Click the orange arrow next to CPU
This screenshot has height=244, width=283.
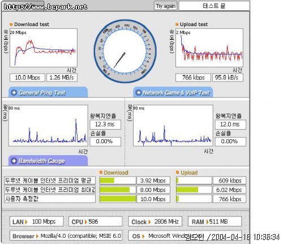[86, 222]
